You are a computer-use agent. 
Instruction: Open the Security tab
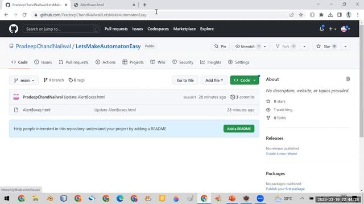coord(183,62)
